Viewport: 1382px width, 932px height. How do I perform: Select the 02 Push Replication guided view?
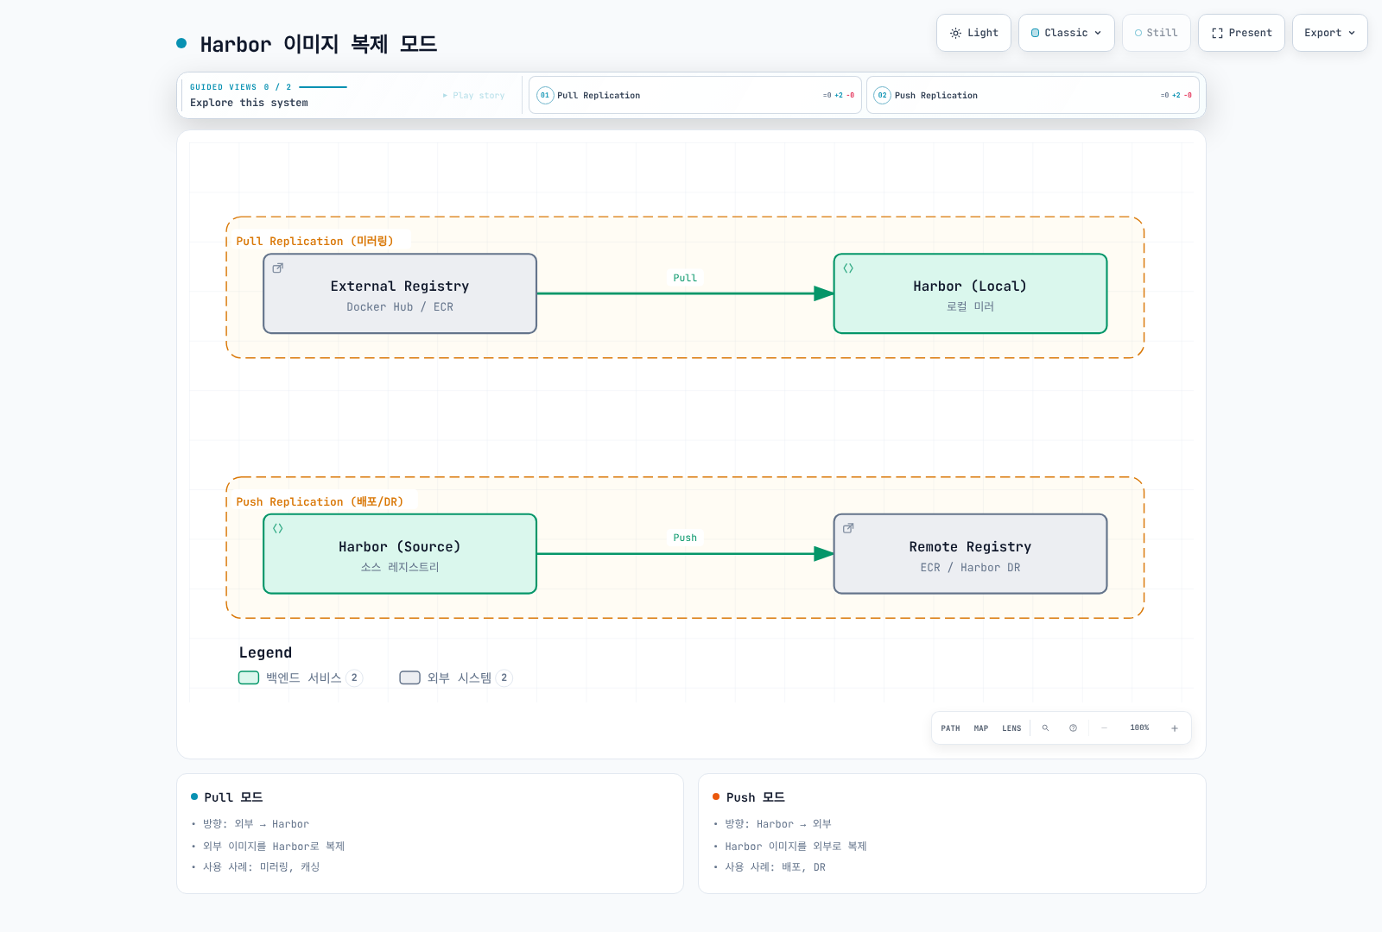click(1033, 95)
